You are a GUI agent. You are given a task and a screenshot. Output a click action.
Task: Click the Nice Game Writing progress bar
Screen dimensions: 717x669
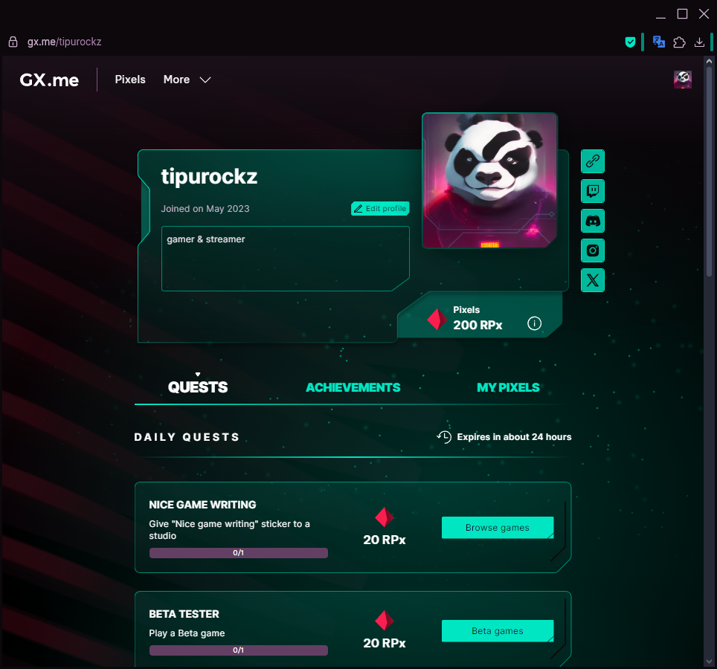click(238, 553)
